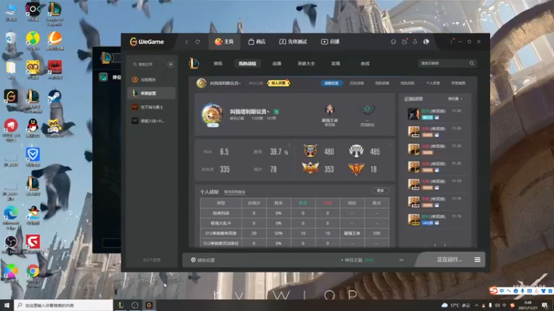
Task: Click the shield 5 badge showing 18
Action: click(356, 169)
